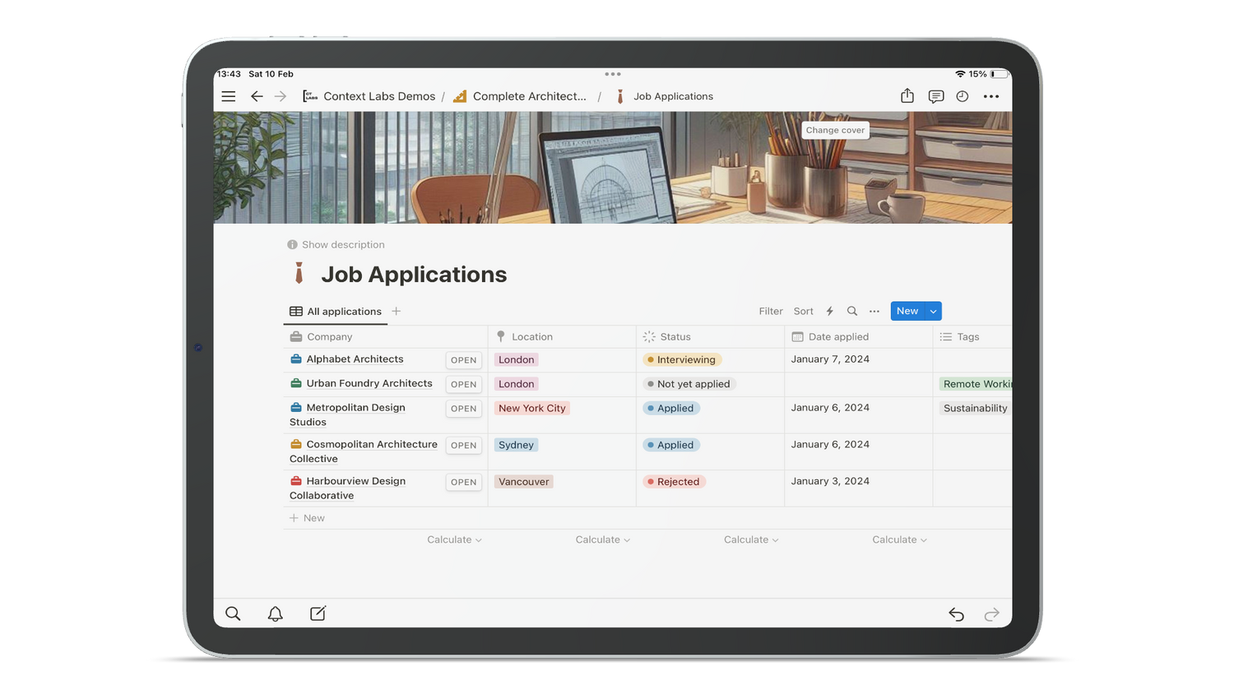
Task: Open the page options three-dot menu
Action: pos(991,96)
